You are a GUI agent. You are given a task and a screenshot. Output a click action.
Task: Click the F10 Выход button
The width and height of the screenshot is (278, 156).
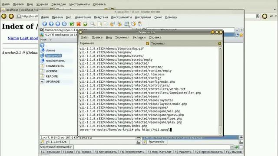(234, 152)
